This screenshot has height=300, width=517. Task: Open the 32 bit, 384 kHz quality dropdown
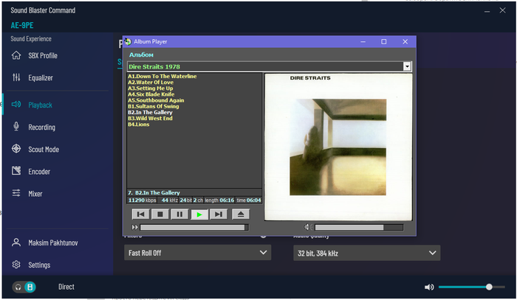point(366,253)
